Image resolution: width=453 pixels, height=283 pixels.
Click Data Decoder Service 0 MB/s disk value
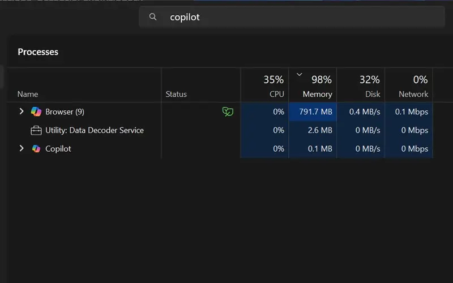(x=367, y=130)
